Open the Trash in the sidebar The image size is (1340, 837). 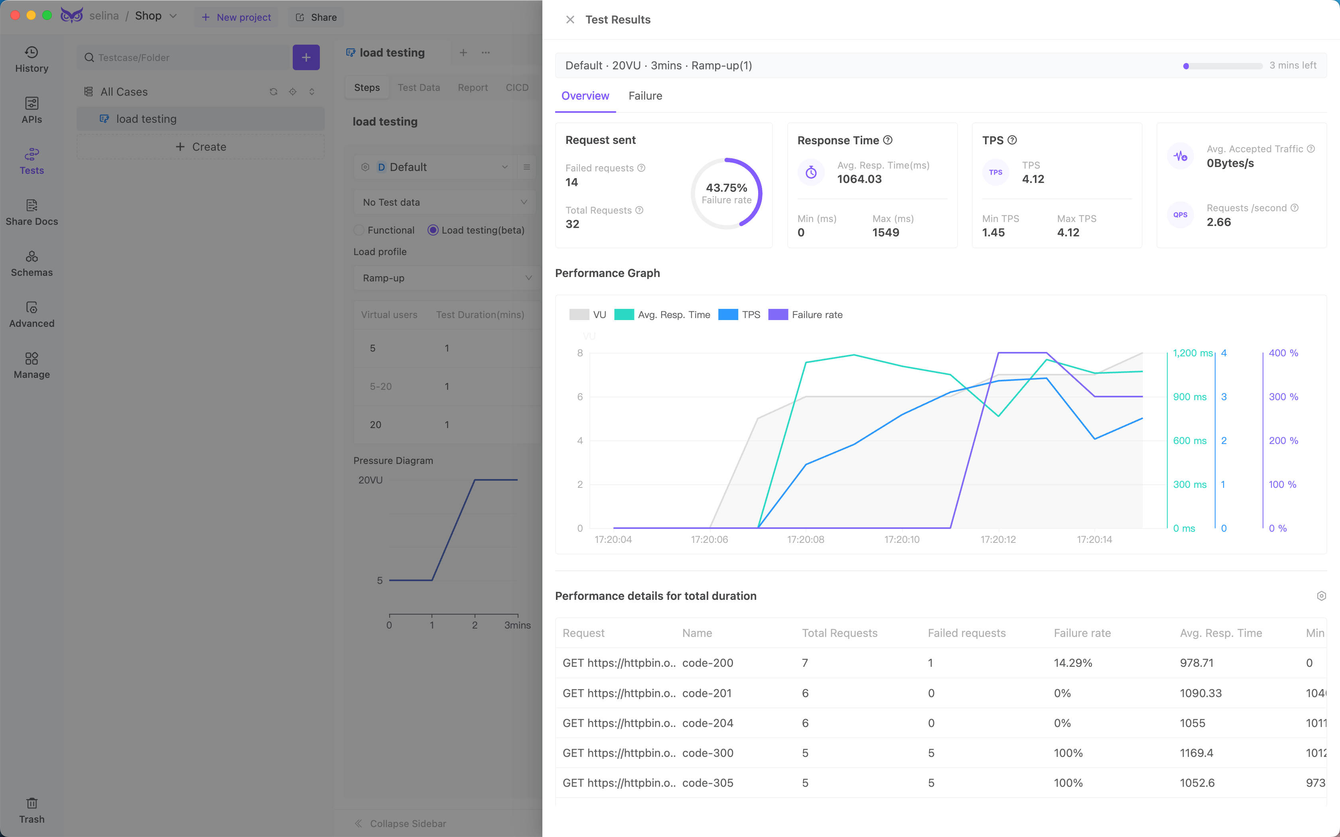[32, 810]
